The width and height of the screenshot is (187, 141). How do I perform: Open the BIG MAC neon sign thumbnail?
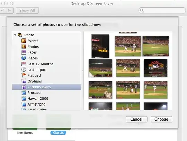pos(100,46)
